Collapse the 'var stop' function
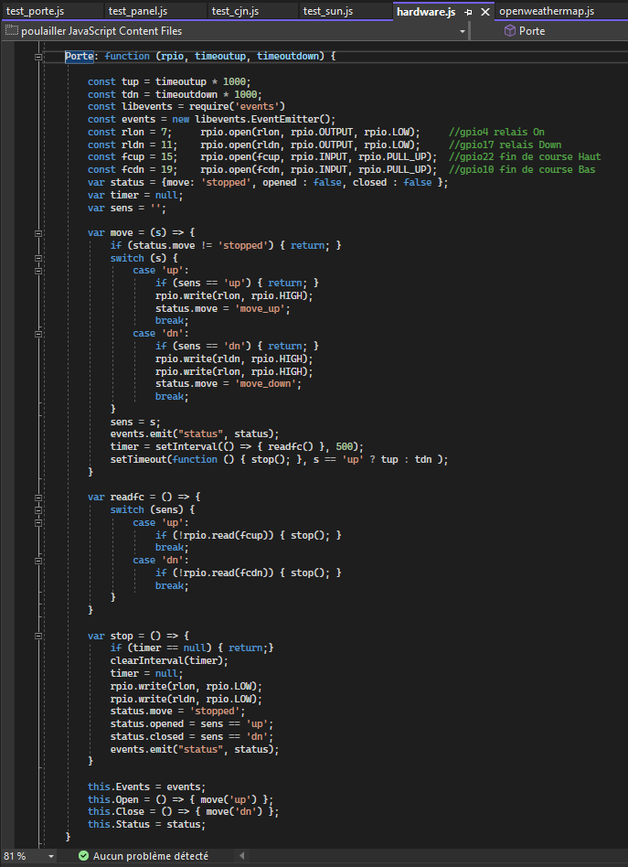This screenshot has width=628, height=867. pyautogui.click(x=38, y=635)
